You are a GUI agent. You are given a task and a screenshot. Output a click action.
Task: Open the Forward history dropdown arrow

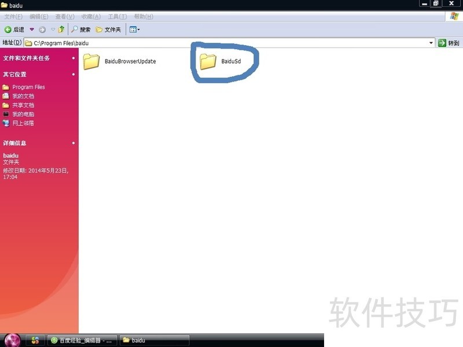pos(53,29)
